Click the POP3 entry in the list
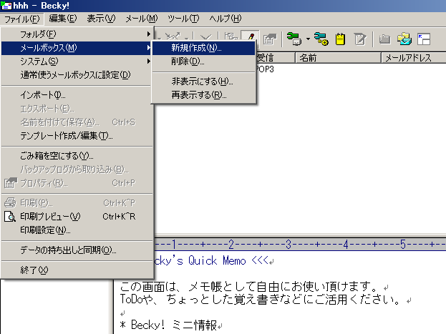Screen dimensions: 446x334 tap(265, 69)
